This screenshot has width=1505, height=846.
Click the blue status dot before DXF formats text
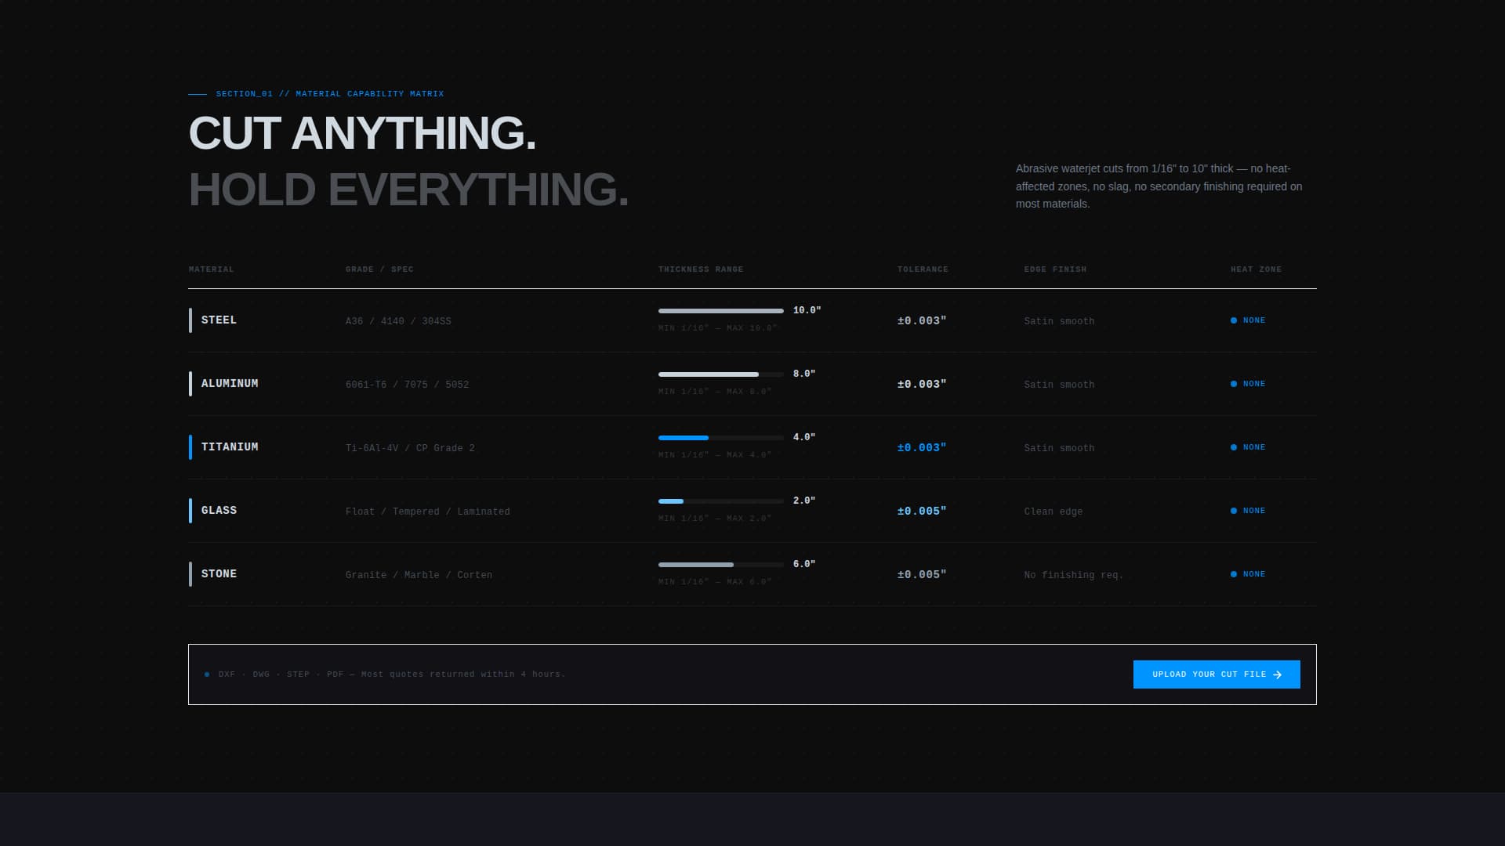(x=207, y=674)
